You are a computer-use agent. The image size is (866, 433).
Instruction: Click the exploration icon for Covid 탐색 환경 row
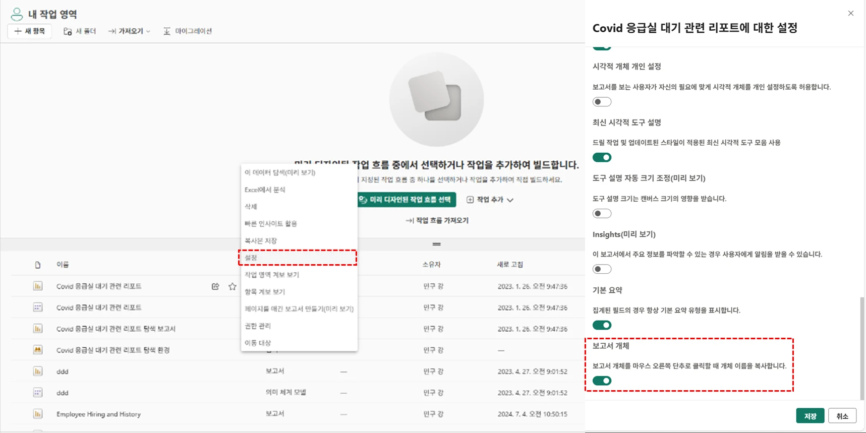[38, 350]
